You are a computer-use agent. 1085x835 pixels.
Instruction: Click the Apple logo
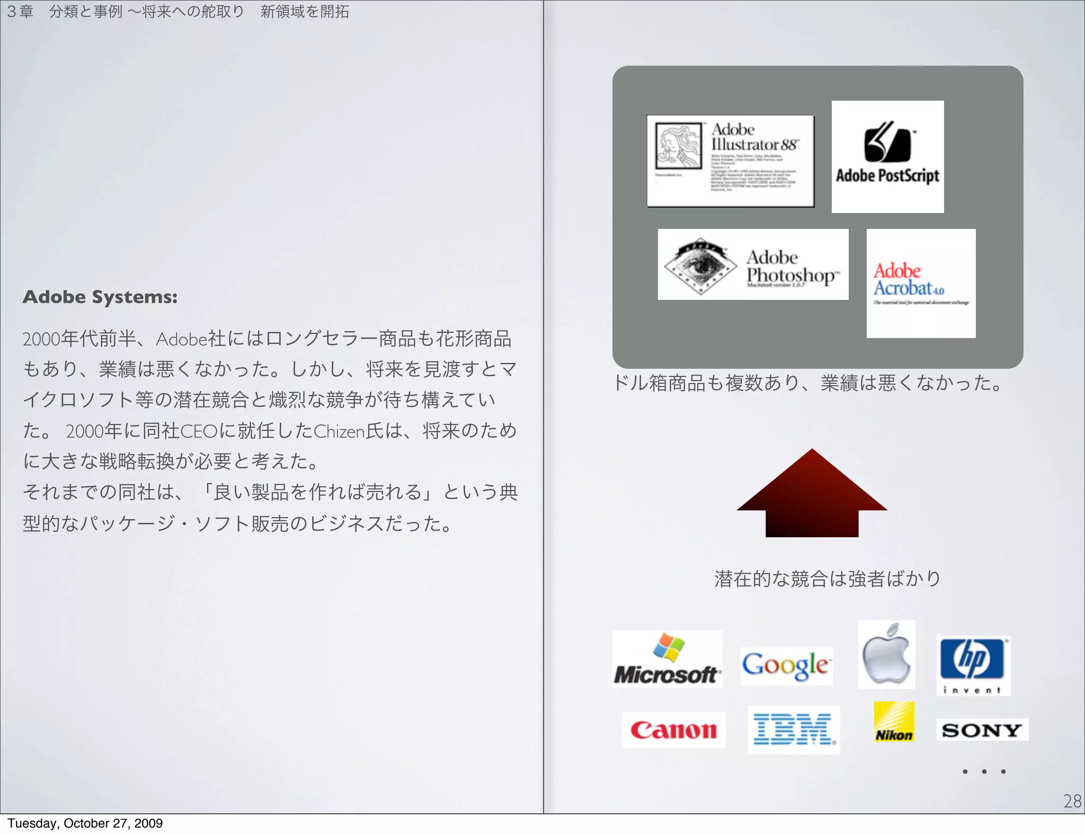click(x=886, y=654)
